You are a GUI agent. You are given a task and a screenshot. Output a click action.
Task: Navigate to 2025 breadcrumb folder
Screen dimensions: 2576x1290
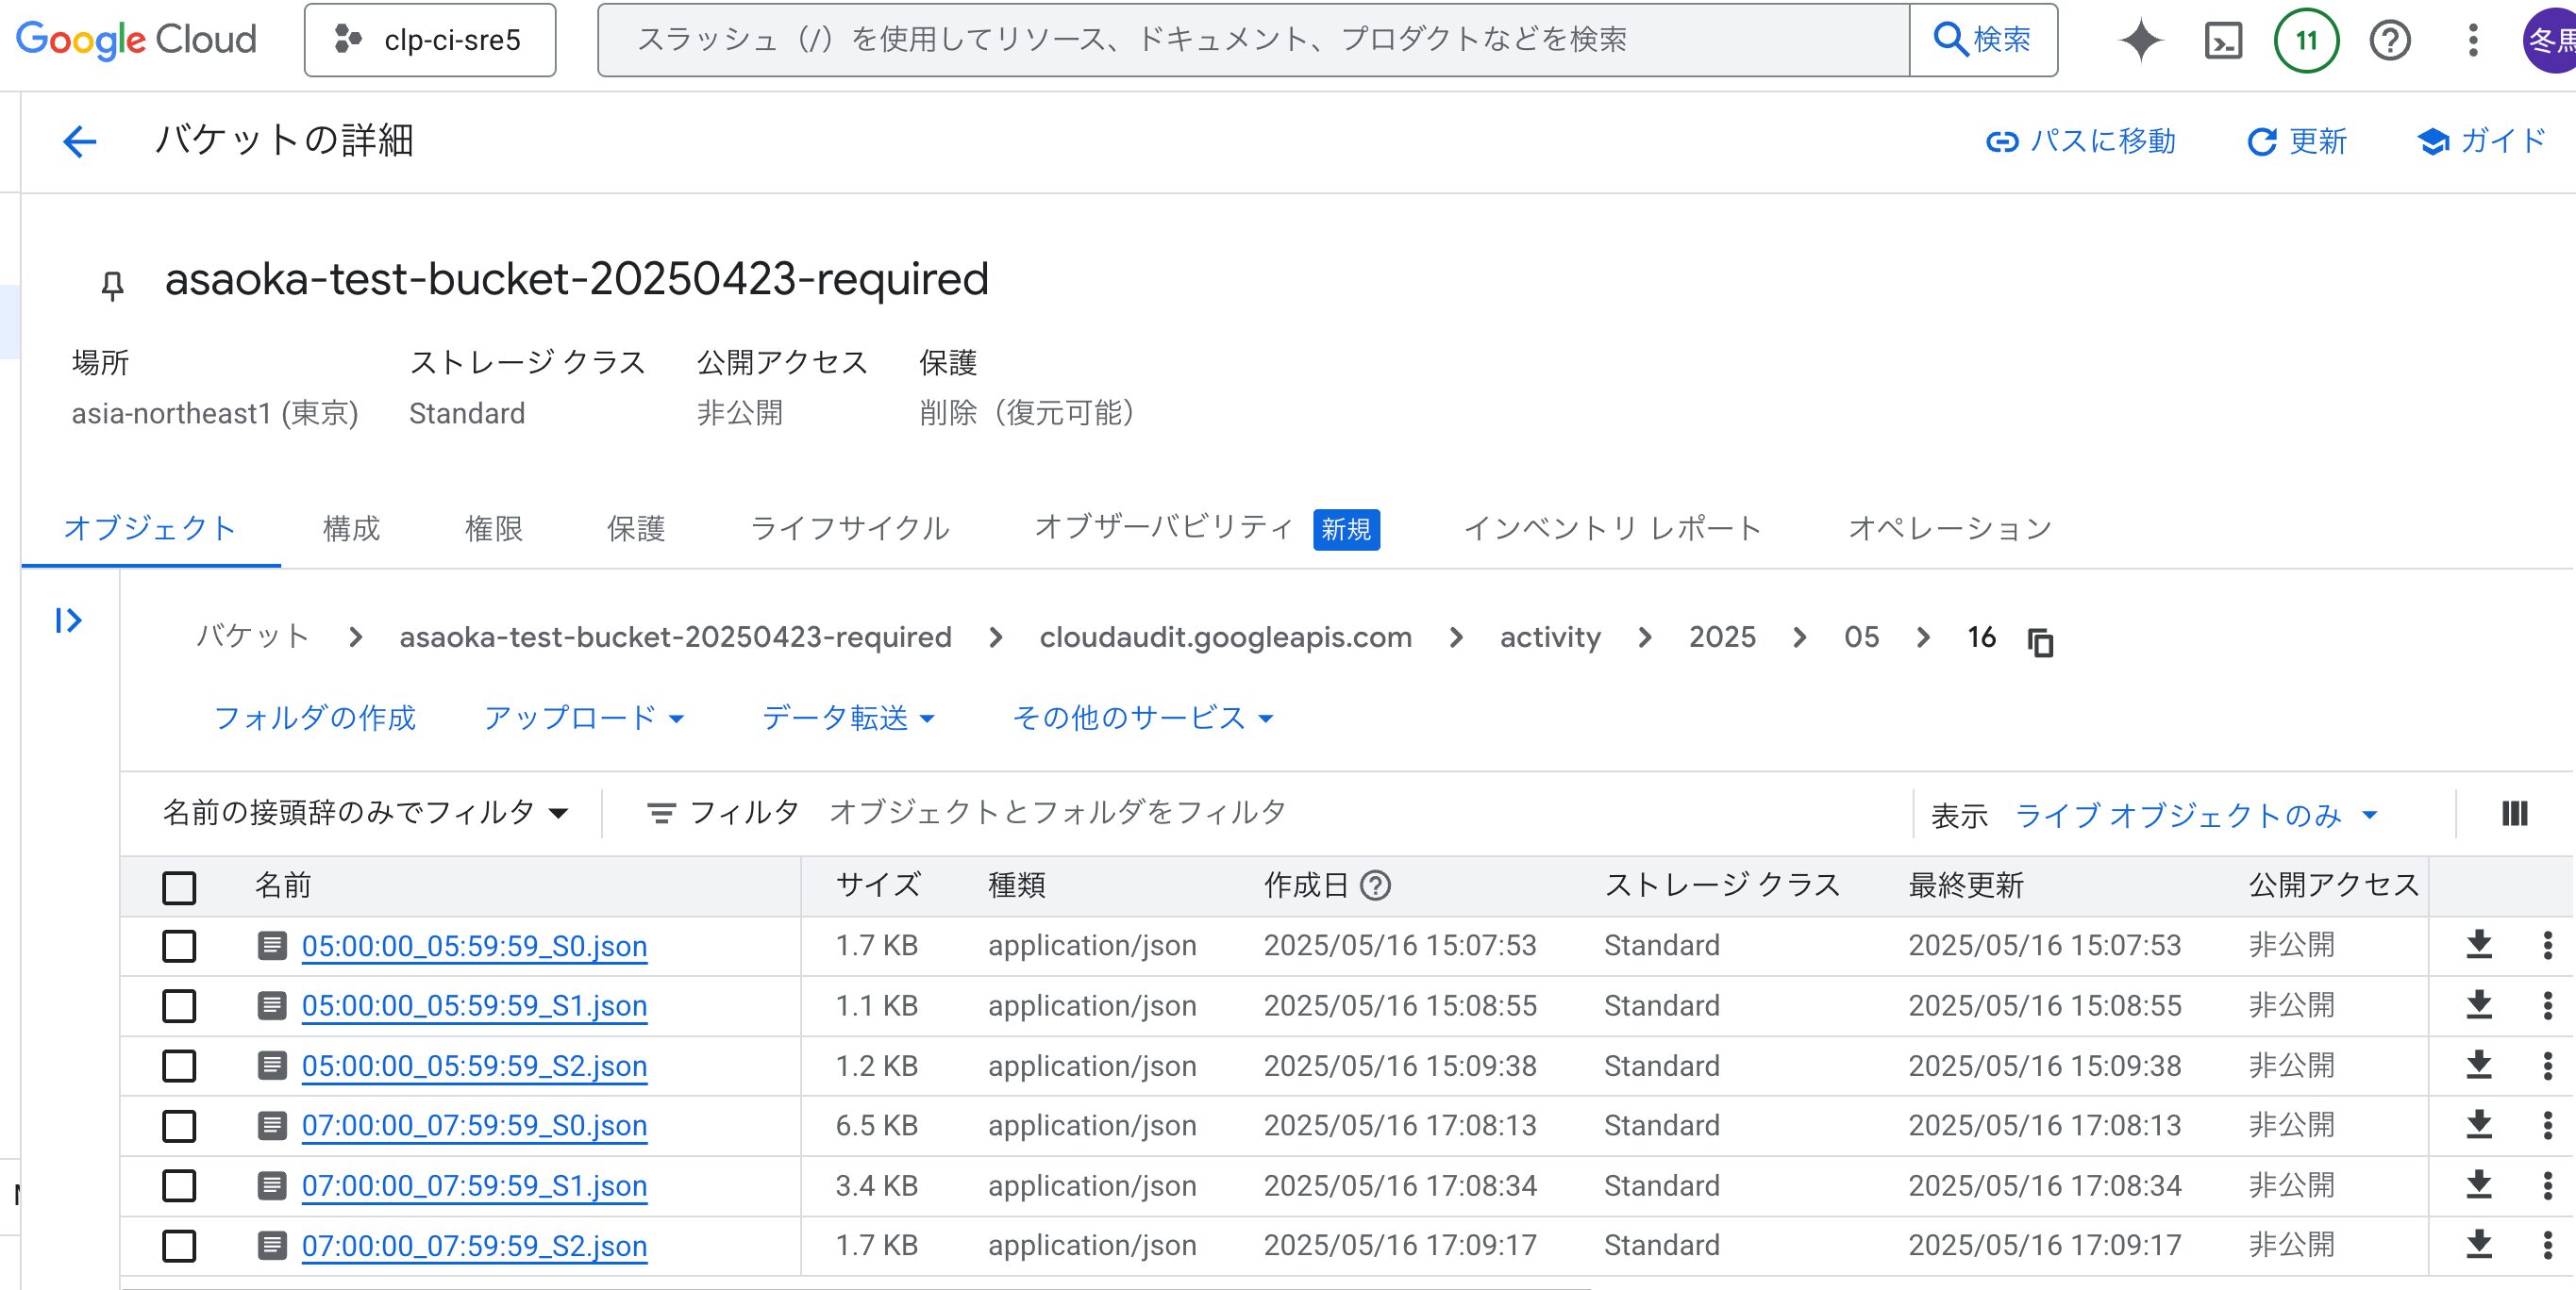pyautogui.click(x=1722, y=637)
